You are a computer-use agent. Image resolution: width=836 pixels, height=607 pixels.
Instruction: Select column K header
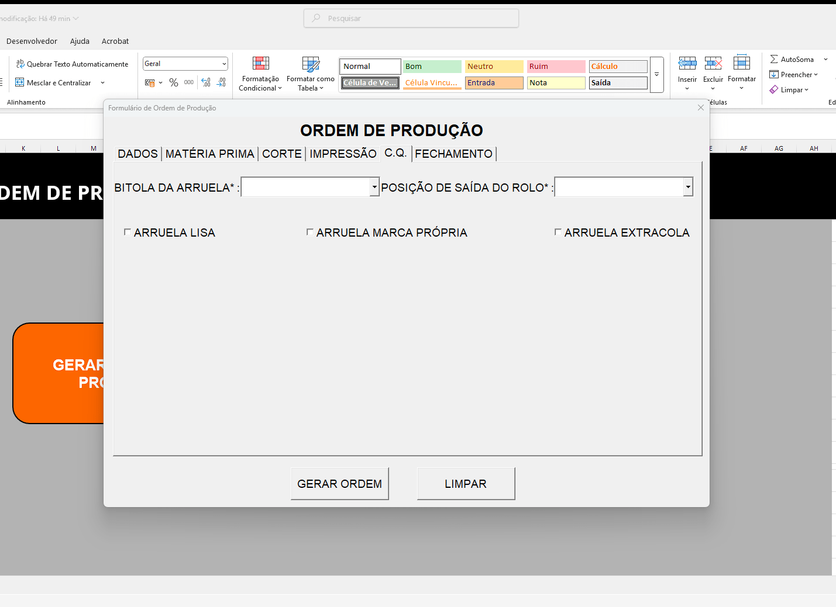tap(23, 148)
